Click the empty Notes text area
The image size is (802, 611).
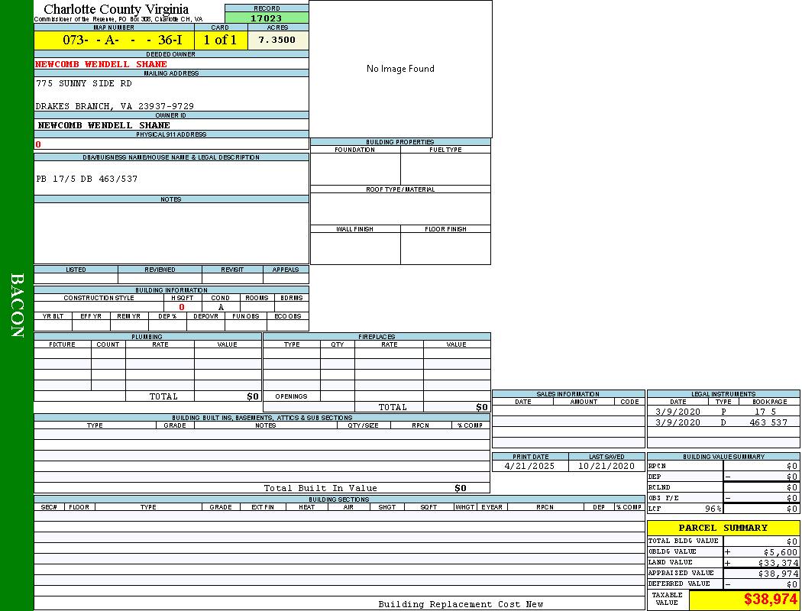(x=171, y=233)
